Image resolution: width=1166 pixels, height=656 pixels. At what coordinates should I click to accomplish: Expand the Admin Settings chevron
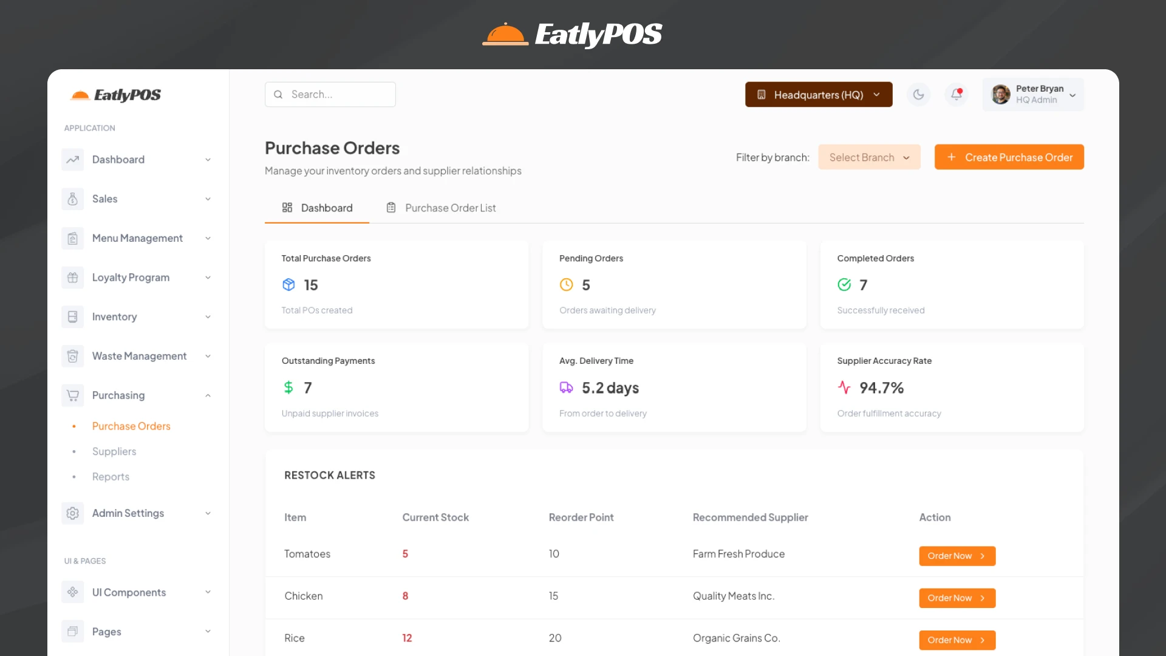[x=208, y=513]
